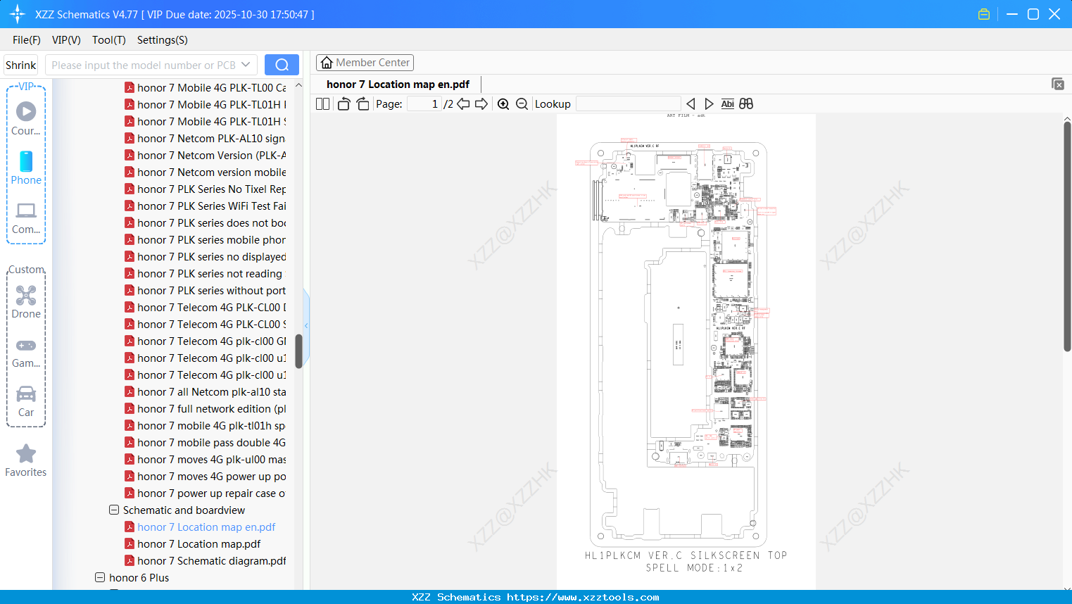Open honor 7 Netcom PLK-AL10 sign file
The height and width of the screenshot is (604, 1072).
[211, 138]
